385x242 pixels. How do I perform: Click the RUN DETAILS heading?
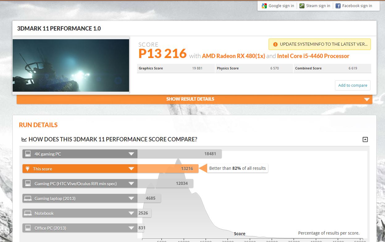[38, 125]
